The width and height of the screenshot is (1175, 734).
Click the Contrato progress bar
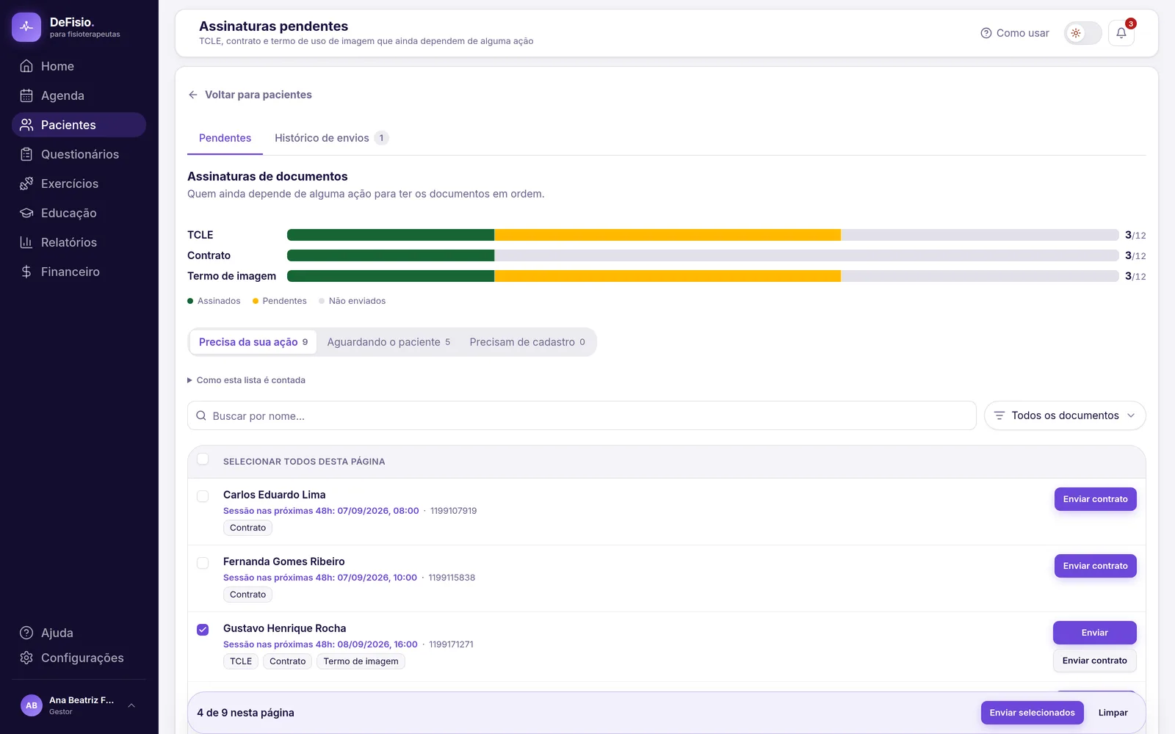[703, 255]
